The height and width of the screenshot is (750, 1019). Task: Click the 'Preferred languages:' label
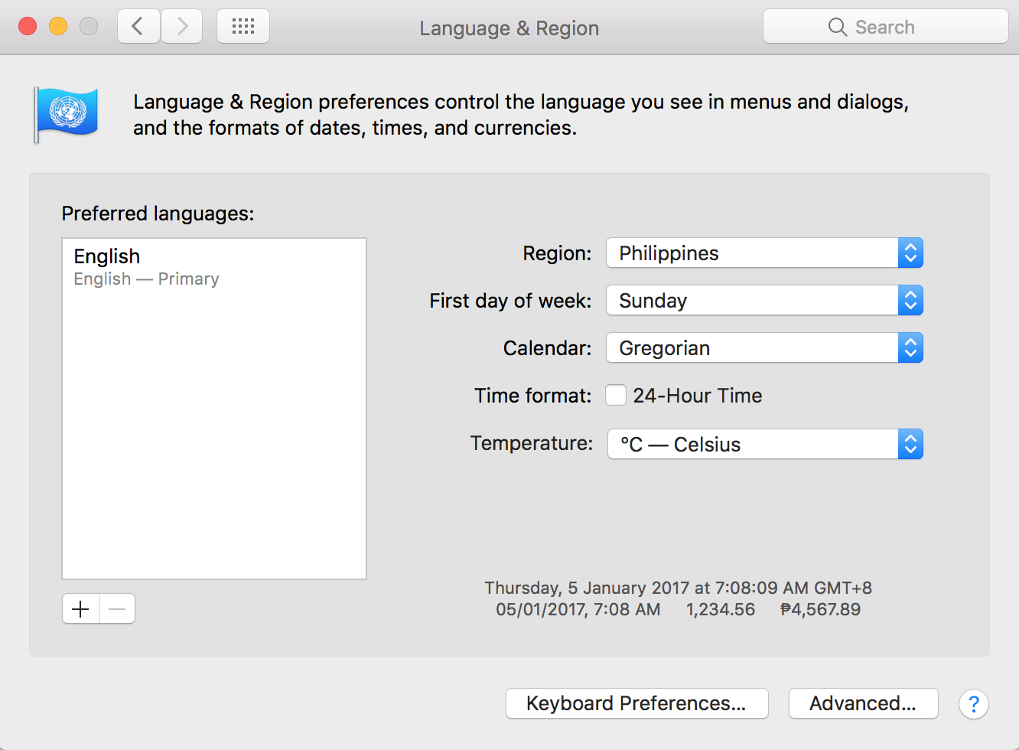click(x=158, y=214)
